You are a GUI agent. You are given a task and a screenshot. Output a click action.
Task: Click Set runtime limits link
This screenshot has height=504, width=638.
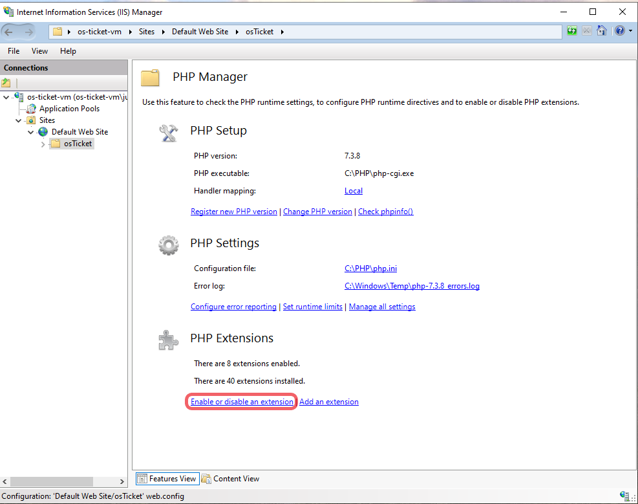coord(312,307)
